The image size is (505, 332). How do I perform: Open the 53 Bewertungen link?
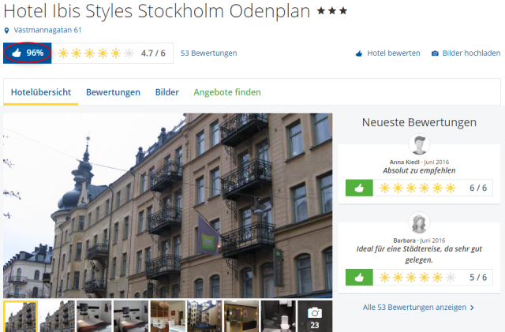coord(208,53)
